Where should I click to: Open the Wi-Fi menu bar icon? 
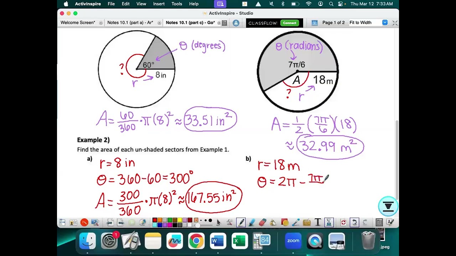[309, 4]
